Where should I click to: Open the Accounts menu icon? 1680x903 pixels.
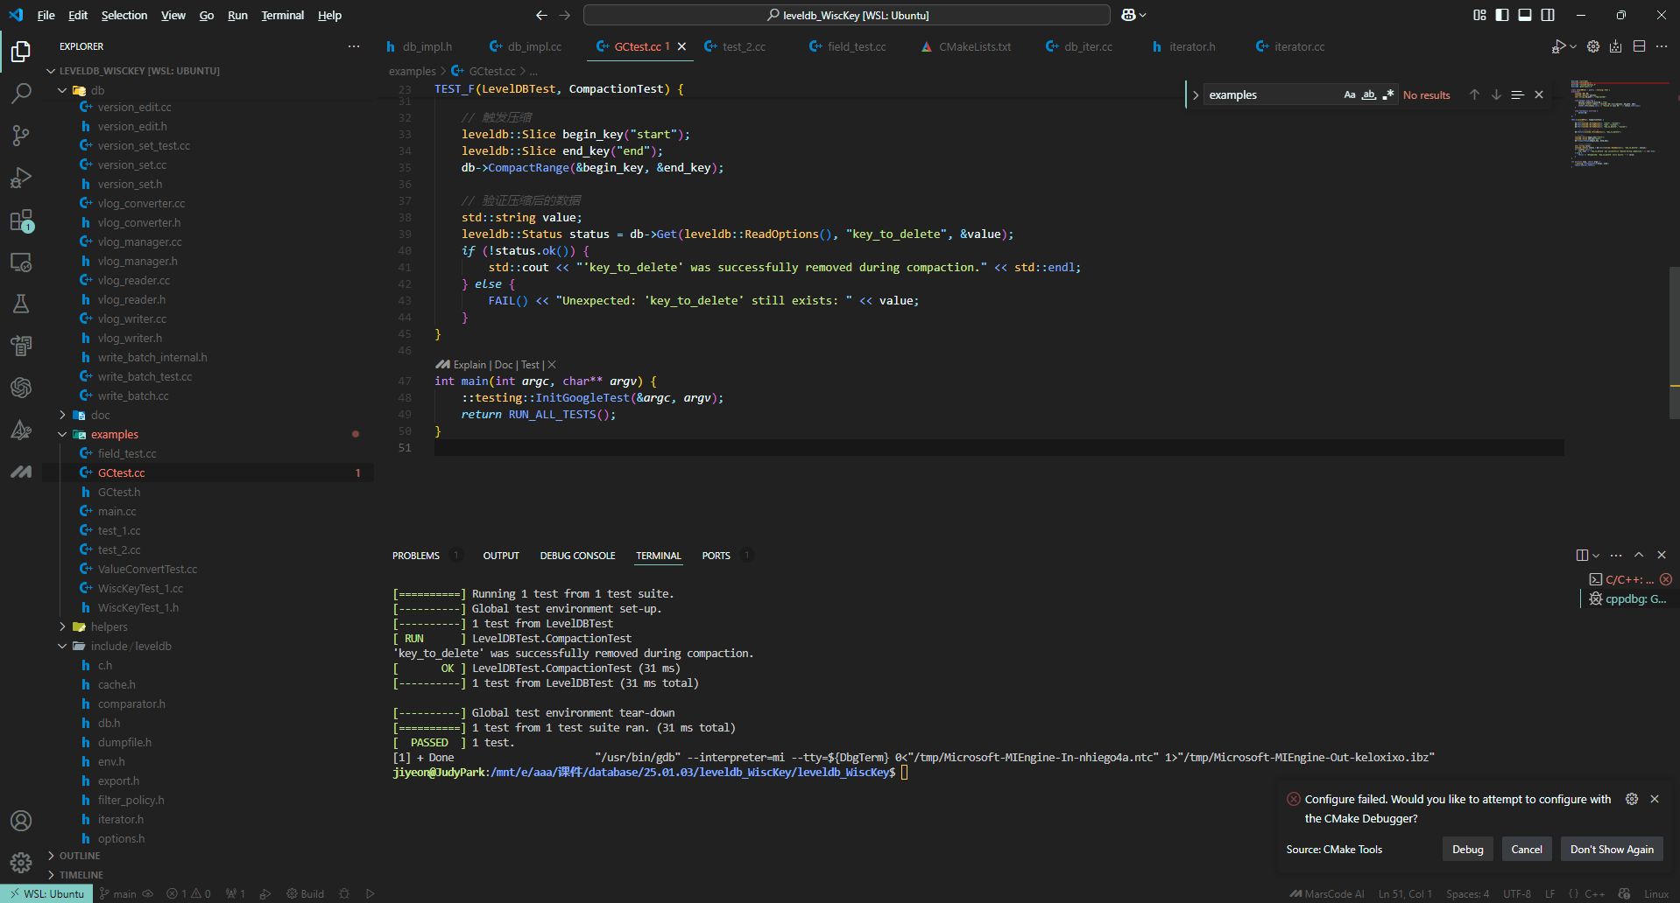click(21, 821)
